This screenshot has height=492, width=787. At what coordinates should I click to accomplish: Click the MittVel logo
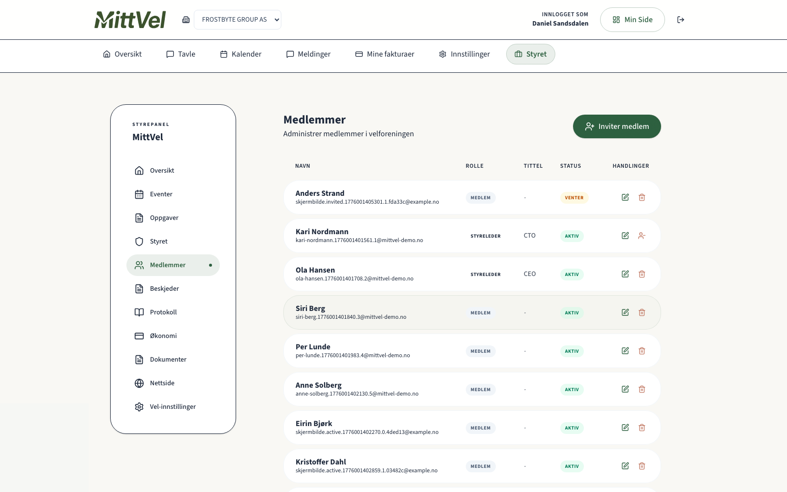pos(130,20)
